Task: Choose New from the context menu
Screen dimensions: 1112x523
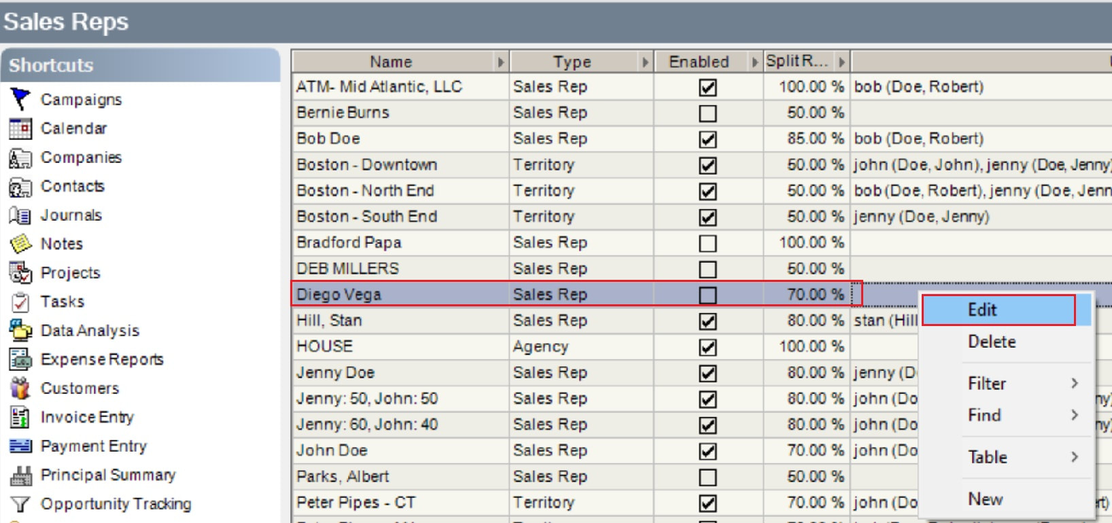Action: pos(1007,499)
